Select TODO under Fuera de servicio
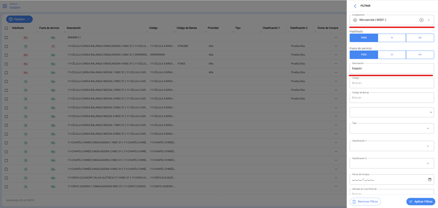Screen dimensions: 438x208 point(363,55)
